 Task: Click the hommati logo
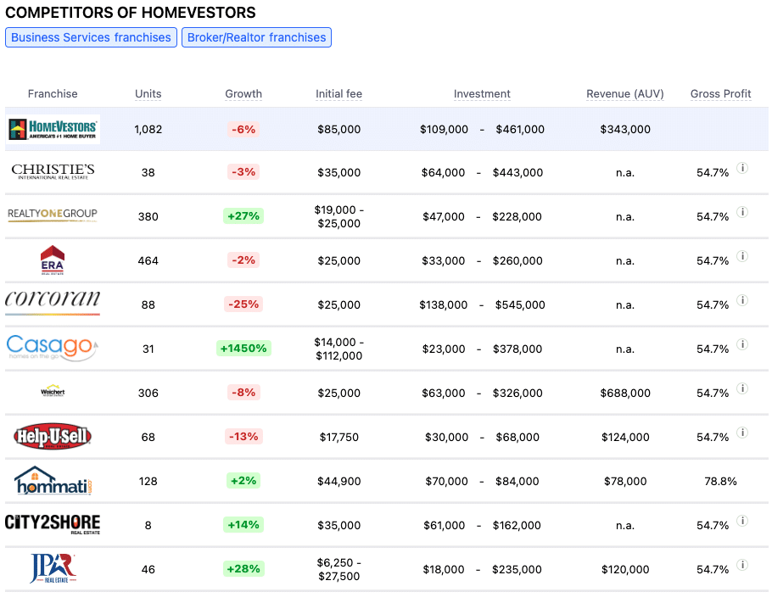point(53,480)
